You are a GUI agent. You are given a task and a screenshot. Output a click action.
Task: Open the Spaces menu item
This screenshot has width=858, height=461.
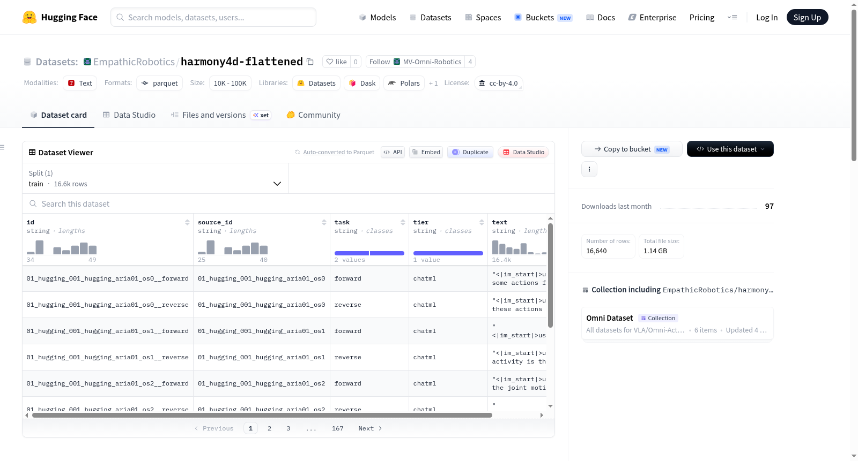483,17
